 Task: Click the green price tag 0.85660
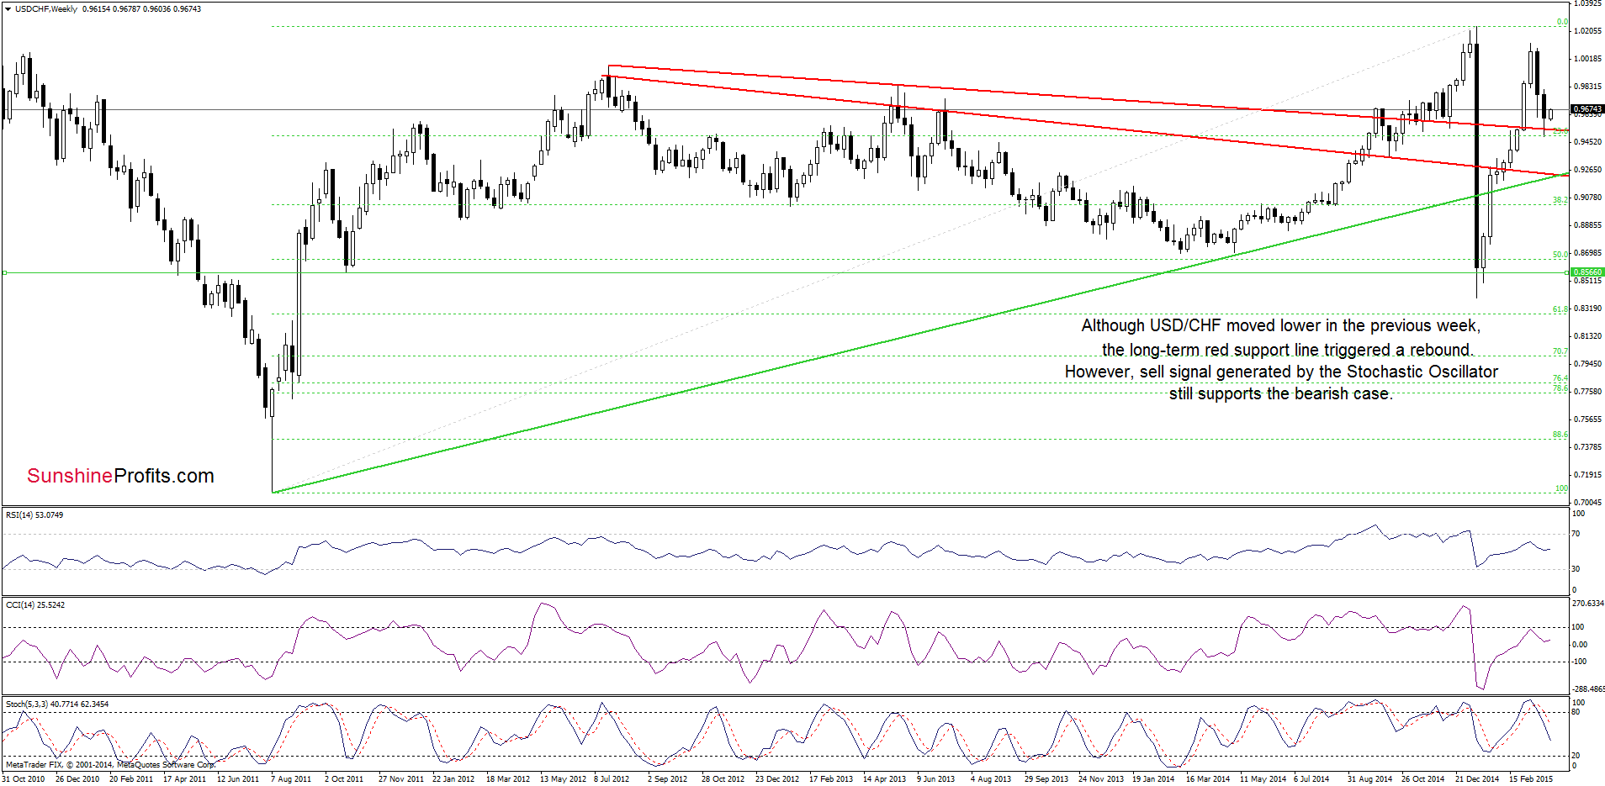tap(1587, 272)
